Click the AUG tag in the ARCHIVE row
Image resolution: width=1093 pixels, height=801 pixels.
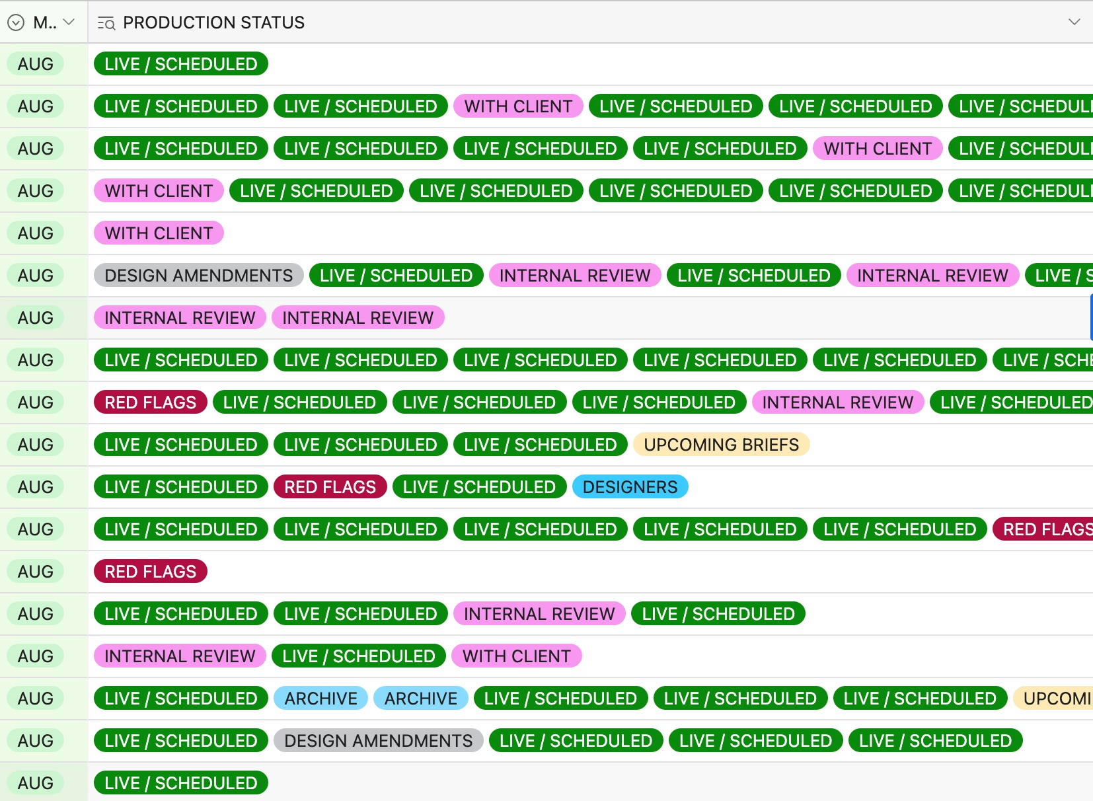click(x=36, y=699)
